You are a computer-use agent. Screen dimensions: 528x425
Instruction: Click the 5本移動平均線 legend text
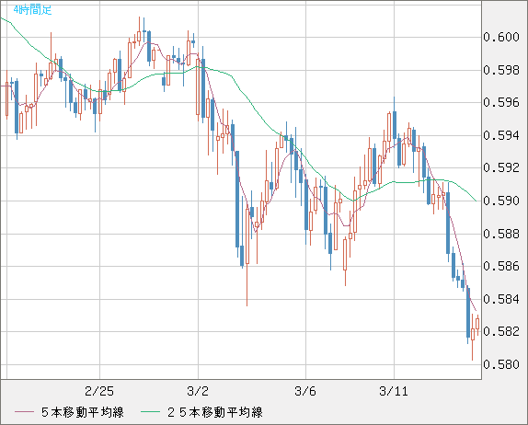(83, 412)
